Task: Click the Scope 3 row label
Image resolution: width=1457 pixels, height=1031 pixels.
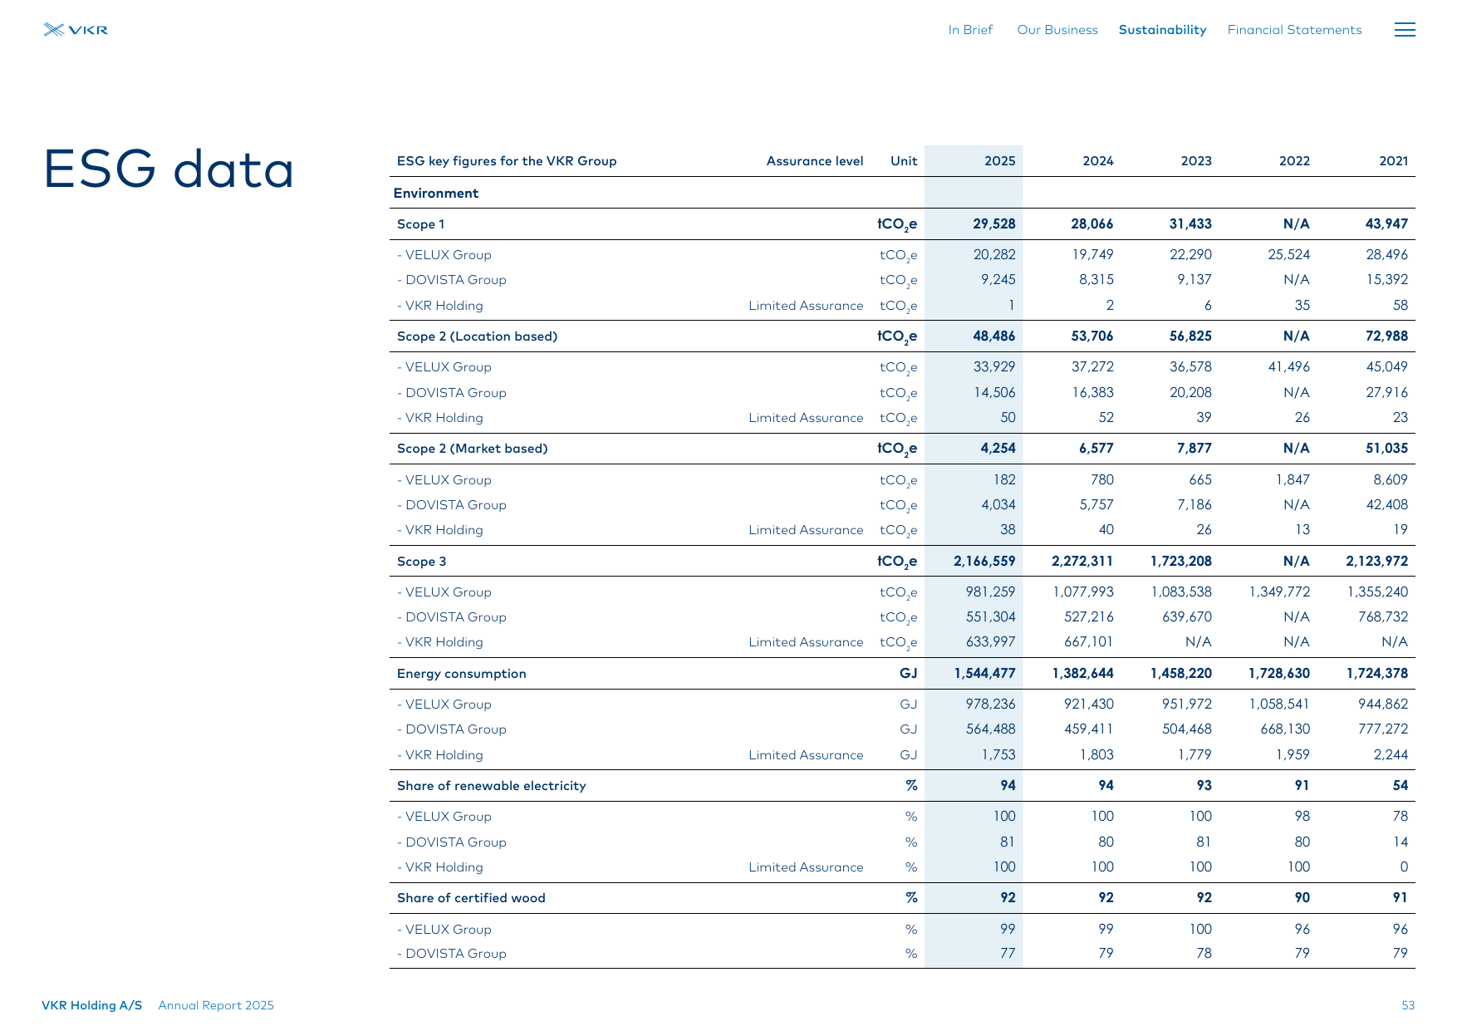Action: point(421,562)
